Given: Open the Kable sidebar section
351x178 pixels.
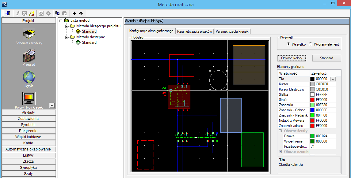Looking at the screenshot, I should point(29,143).
